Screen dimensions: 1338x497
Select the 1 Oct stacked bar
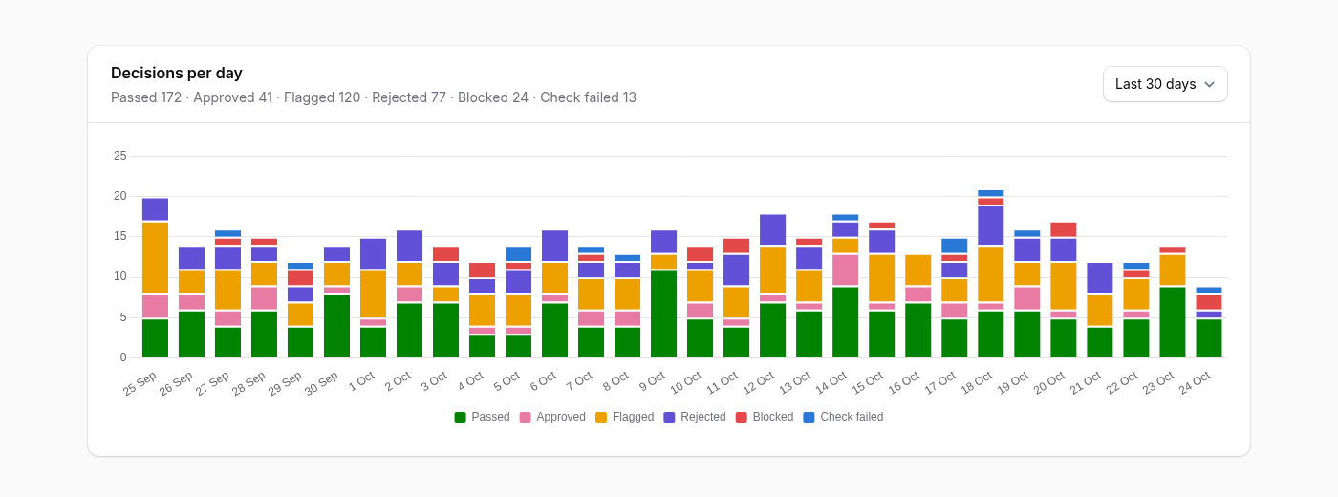[374, 298]
